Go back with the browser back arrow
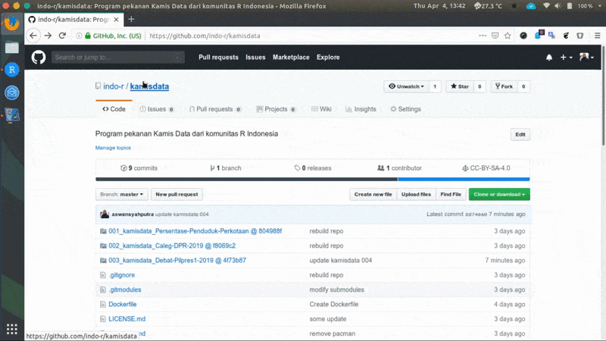Viewport: 606px width, 341px height. (x=33, y=36)
